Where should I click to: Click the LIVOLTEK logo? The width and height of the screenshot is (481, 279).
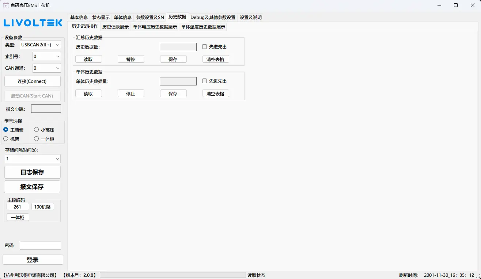point(33,23)
